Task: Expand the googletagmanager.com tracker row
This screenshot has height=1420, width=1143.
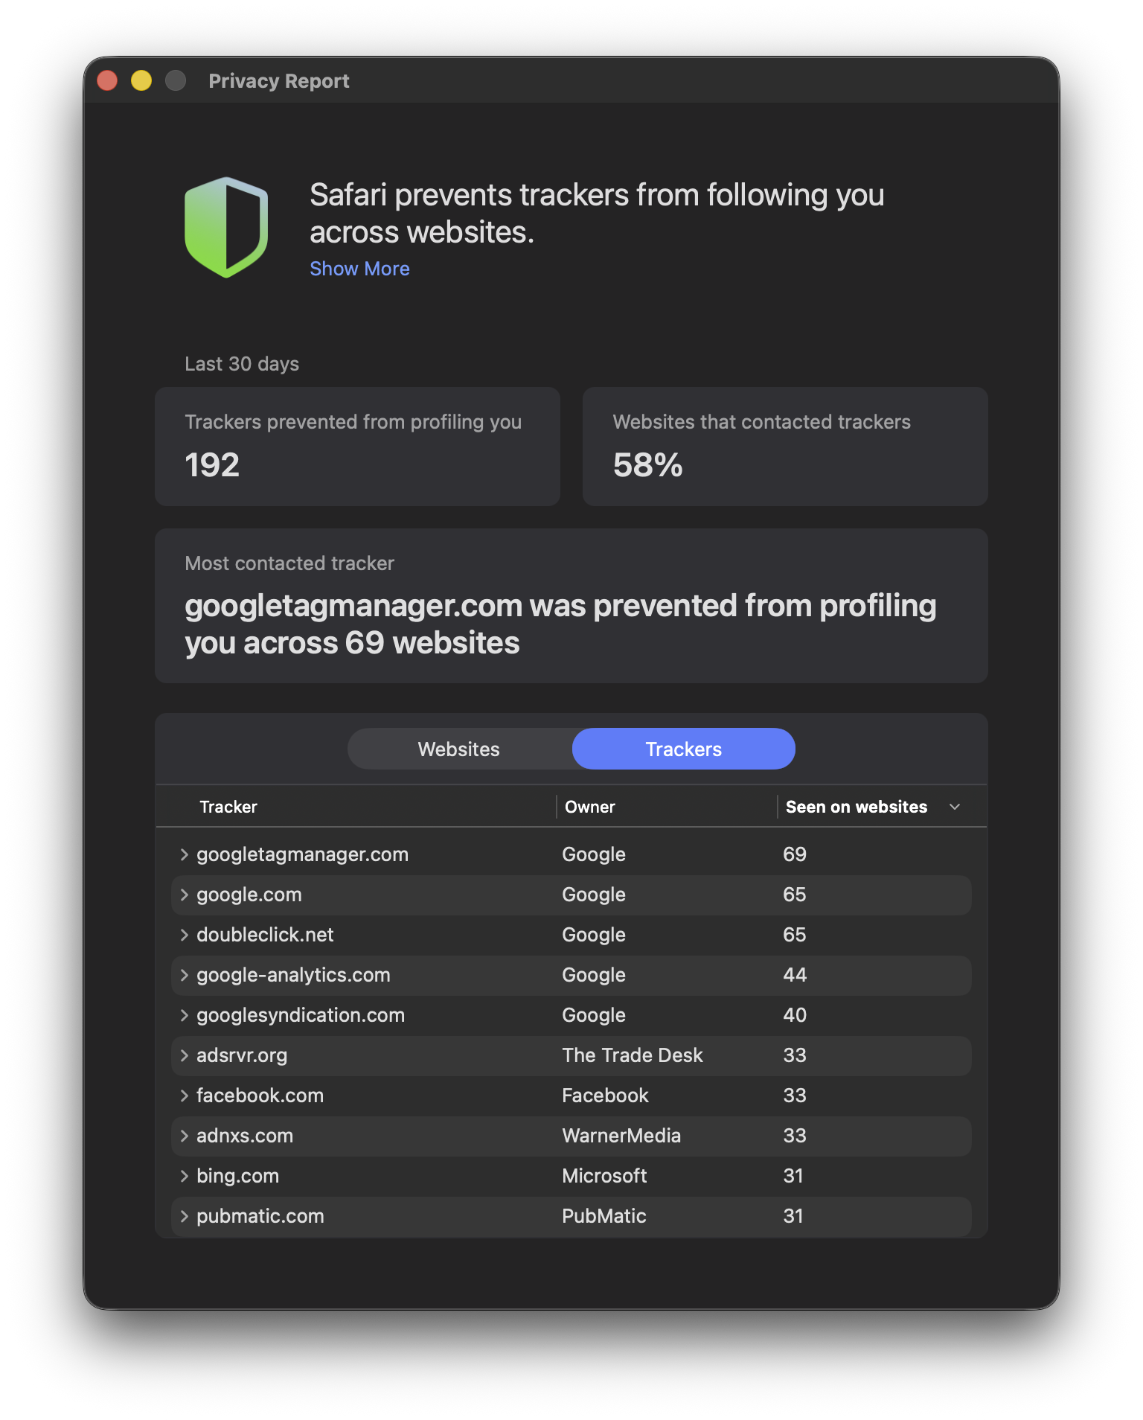Action: pos(184,854)
